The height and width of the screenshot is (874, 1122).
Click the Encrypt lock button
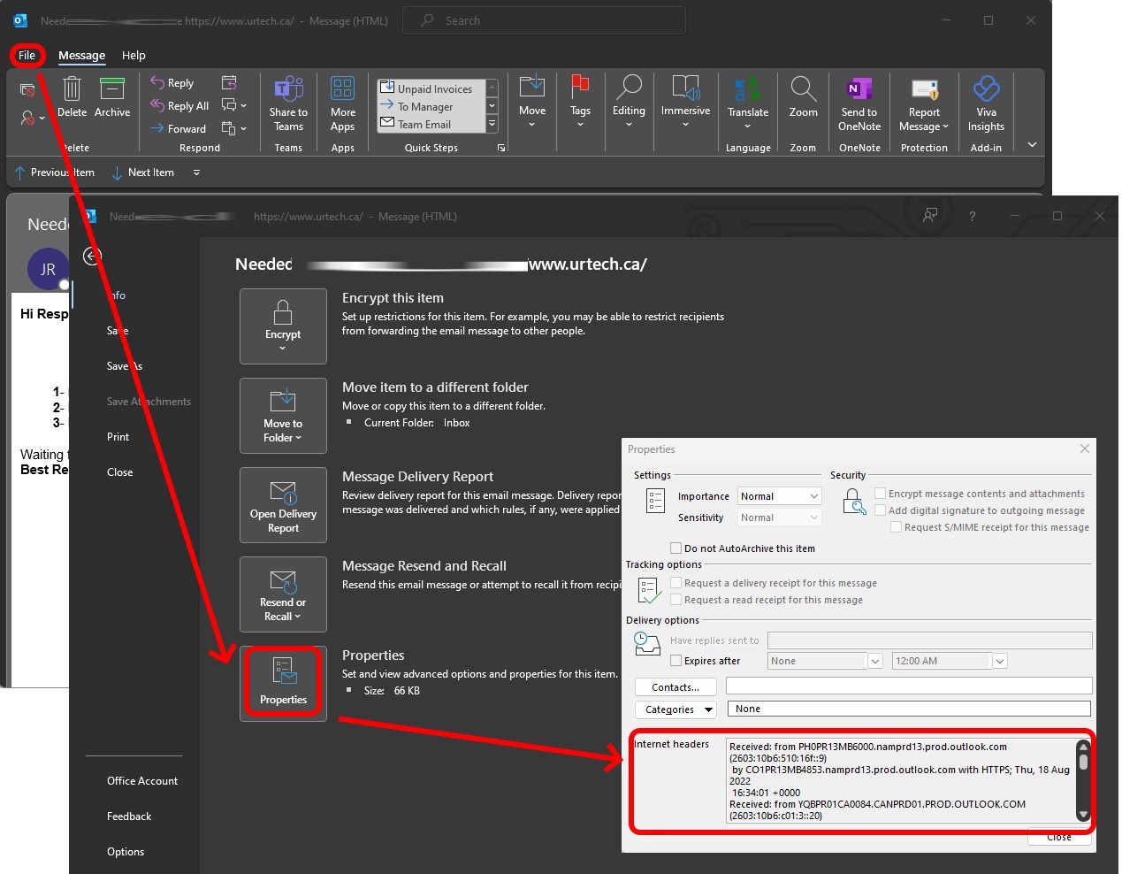point(283,325)
